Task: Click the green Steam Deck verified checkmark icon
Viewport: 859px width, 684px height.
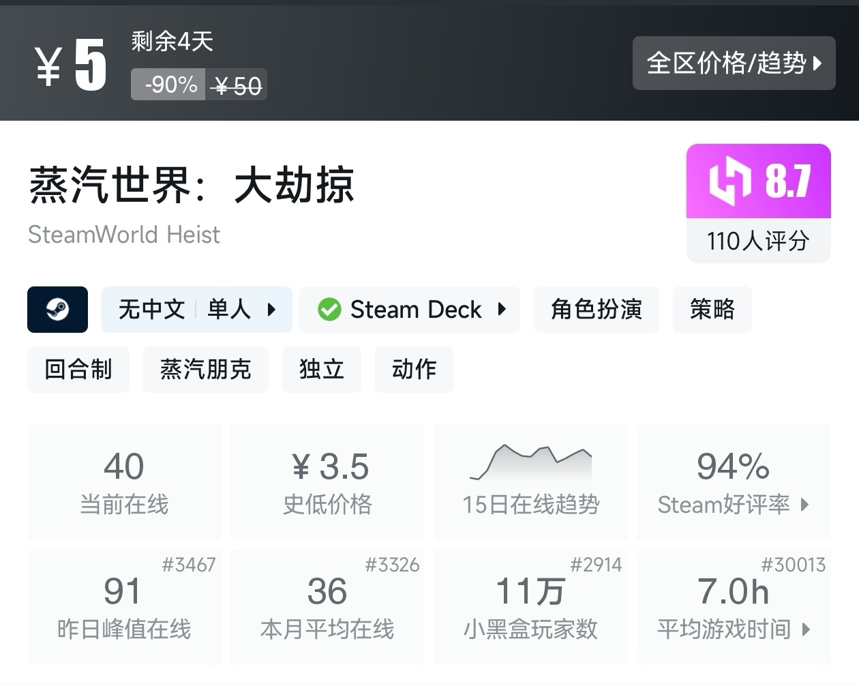Action: [x=329, y=310]
